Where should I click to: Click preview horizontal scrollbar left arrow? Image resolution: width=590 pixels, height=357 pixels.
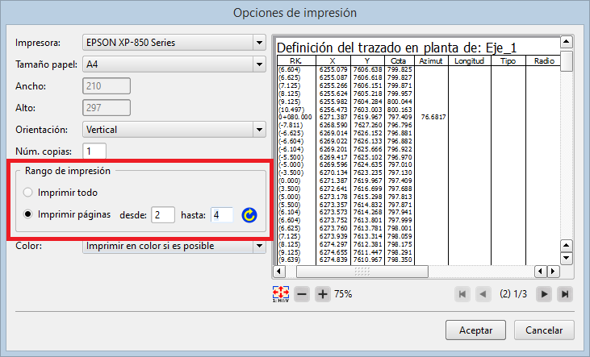click(278, 272)
